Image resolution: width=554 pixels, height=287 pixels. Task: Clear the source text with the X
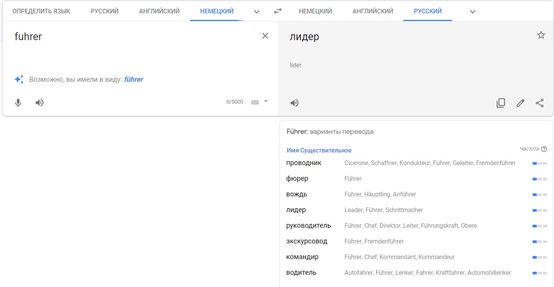265,36
